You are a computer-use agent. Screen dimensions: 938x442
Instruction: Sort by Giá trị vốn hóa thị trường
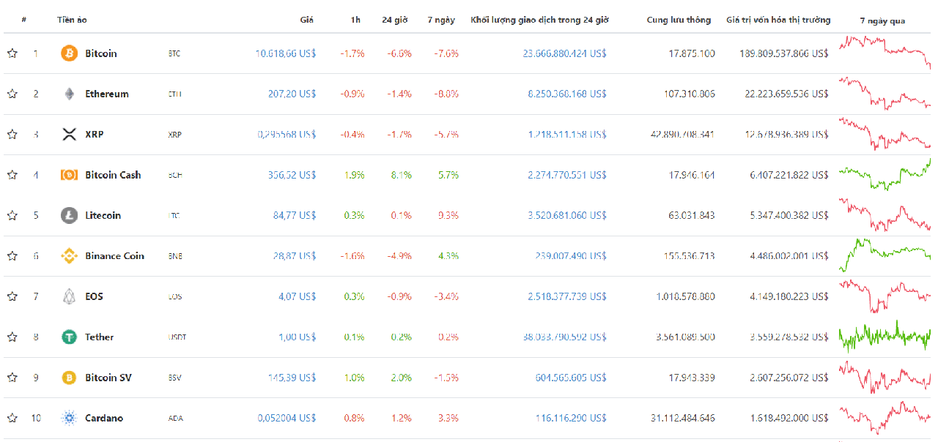[778, 20]
